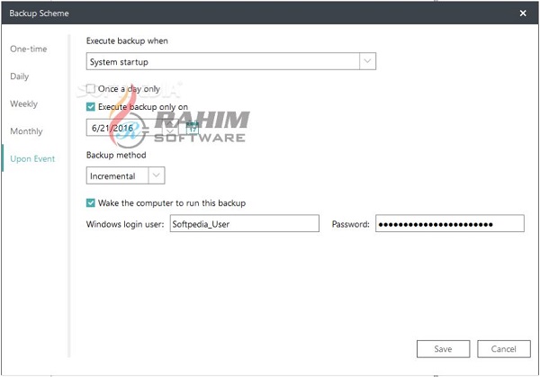Click the Execute backup when label
Image resolution: width=540 pixels, height=377 pixels.
[x=127, y=41]
